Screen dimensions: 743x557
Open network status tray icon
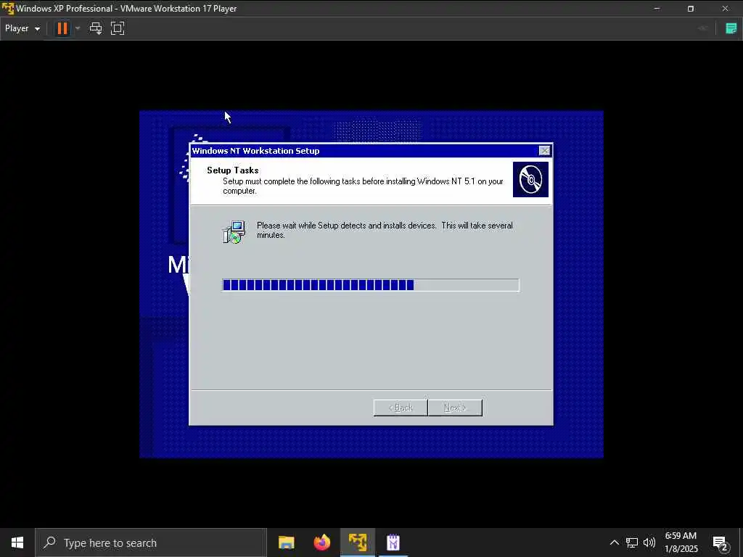(x=632, y=542)
